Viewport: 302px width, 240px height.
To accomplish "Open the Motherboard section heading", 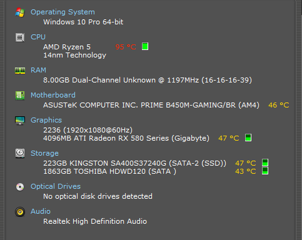I will [53, 95].
